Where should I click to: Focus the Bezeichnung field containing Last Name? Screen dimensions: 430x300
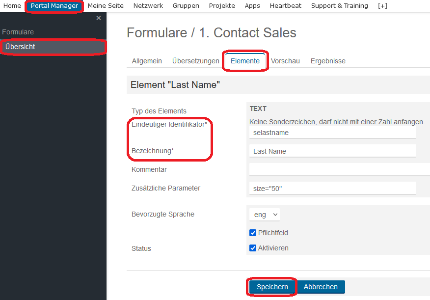(x=333, y=151)
